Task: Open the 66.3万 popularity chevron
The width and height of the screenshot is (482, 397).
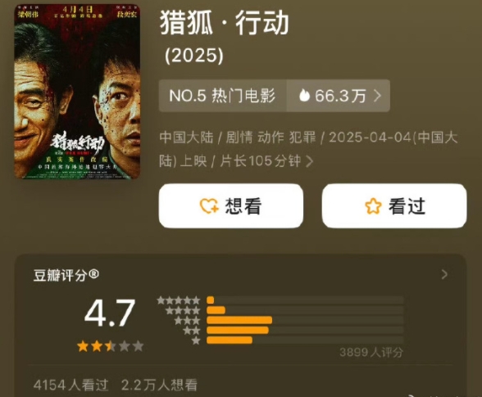Action: [377, 96]
